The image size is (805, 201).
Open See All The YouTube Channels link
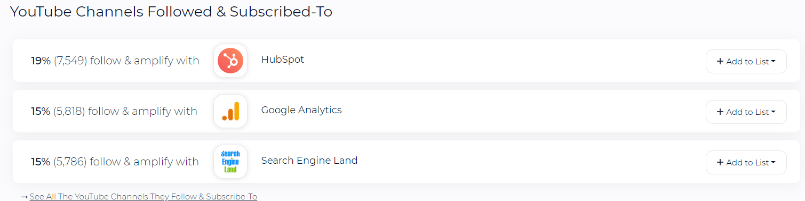coord(144,197)
